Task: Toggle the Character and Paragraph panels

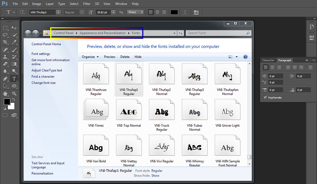Action: click(x=196, y=12)
